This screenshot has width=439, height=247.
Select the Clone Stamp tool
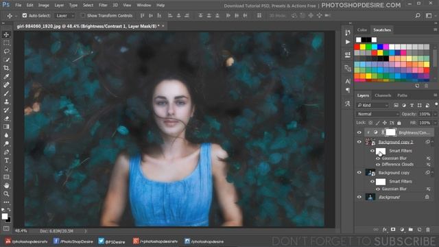6,102
